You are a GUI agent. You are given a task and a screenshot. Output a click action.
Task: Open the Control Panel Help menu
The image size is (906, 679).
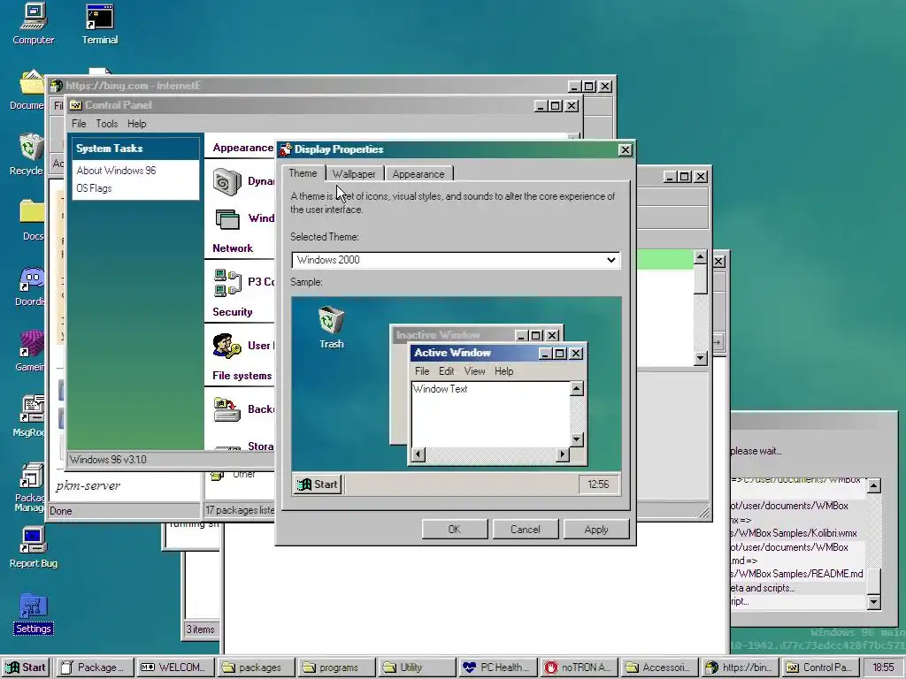click(137, 124)
